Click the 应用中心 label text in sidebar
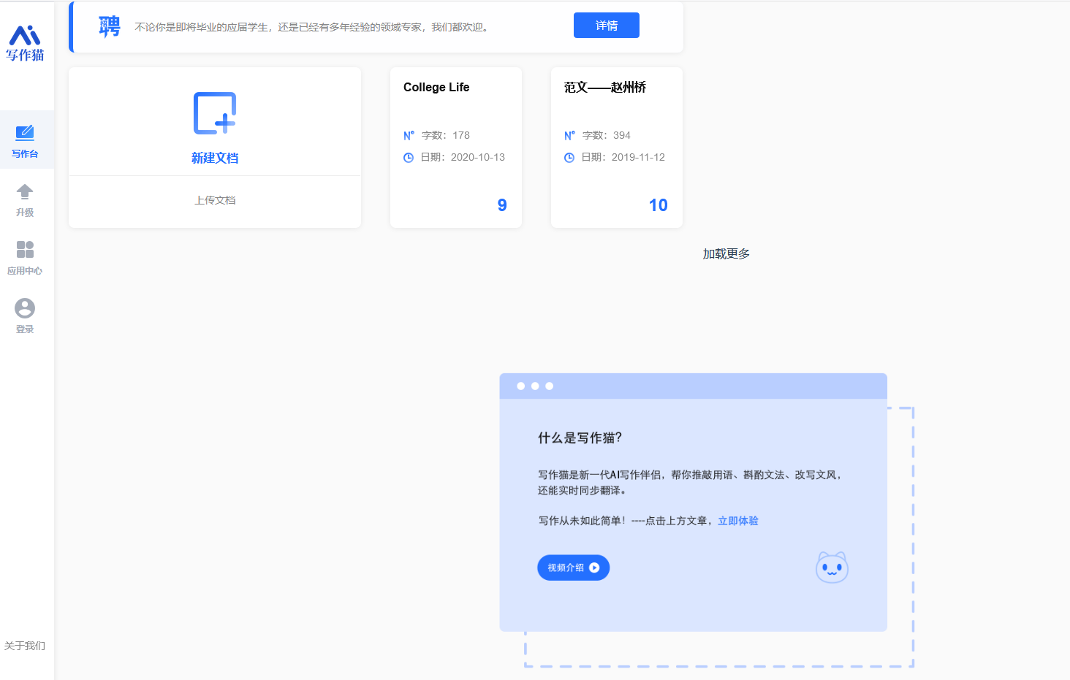The image size is (1070, 680). tap(25, 271)
